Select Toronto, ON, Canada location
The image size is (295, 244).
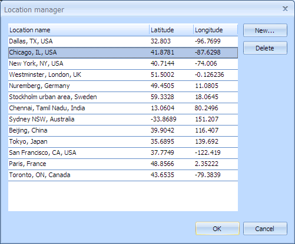[123, 175]
